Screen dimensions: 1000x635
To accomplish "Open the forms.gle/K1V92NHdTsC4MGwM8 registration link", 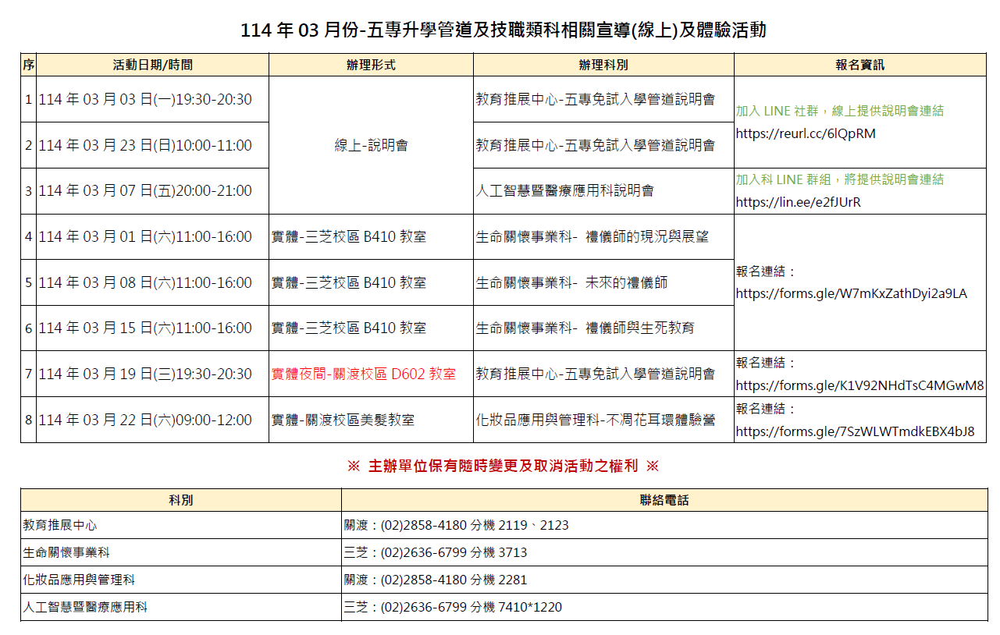I will [x=859, y=385].
